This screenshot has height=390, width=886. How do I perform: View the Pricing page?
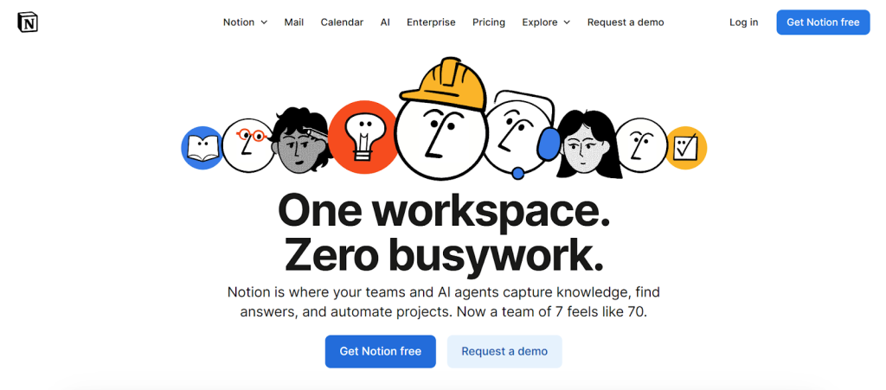pos(489,22)
